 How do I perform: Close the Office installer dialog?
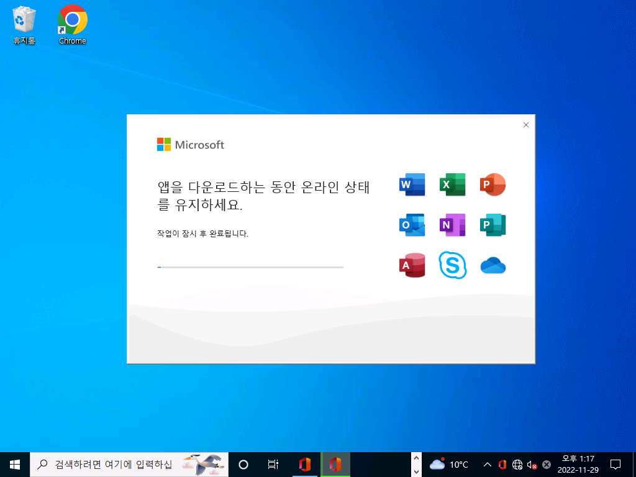tap(525, 125)
